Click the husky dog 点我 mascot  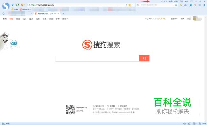[9, 41]
